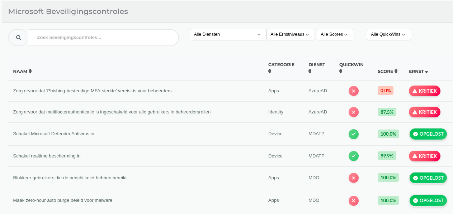Screen dimensions: 453x214
Task: Click the 0.0% score badge
Action: (x=385, y=91)
